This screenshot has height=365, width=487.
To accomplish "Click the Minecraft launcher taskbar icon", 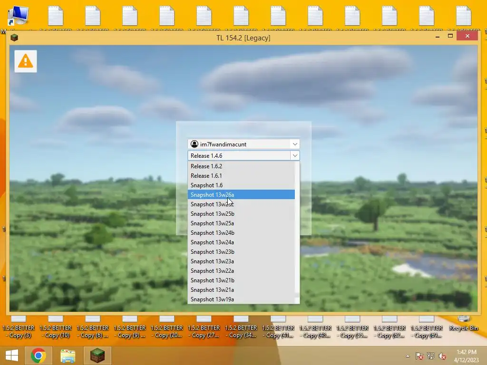I will (x=97, y=355).
